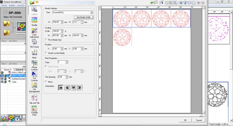233x126 pixels.
Task: Toggle the Page Range checkbox
Action: click(46, 66)
